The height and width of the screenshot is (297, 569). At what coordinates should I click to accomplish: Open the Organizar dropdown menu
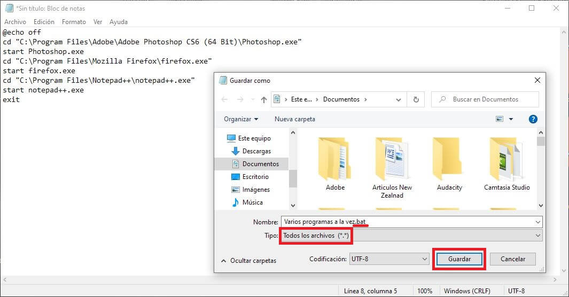coord(241,119)
